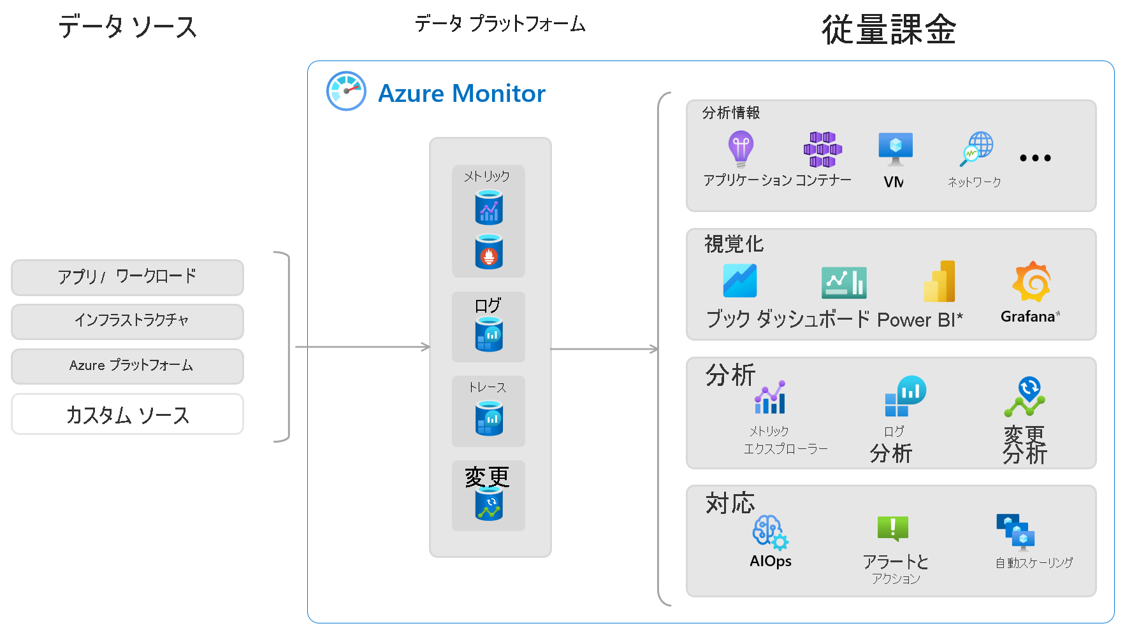Click the 分析情報 section label

(x=731, y=113)
